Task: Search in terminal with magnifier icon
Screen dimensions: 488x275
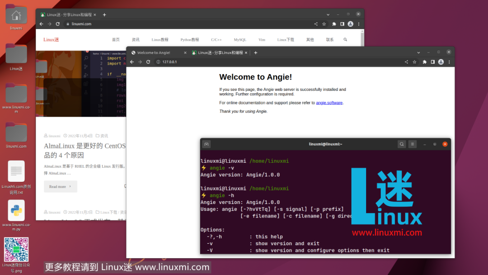Action: [402, 144]
